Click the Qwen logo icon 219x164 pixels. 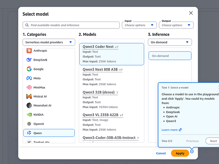click(x=29, y=133)
